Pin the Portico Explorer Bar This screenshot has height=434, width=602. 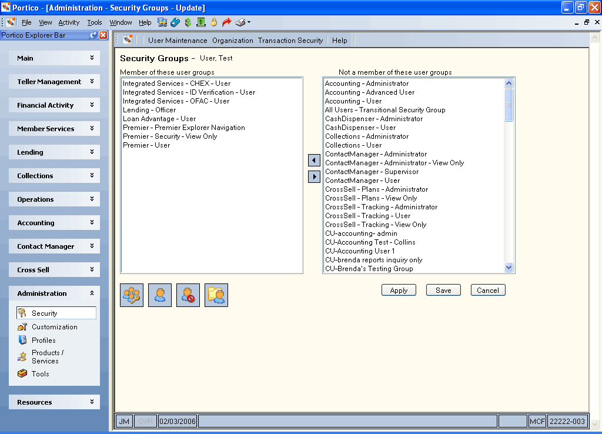(x=93, y=35)
